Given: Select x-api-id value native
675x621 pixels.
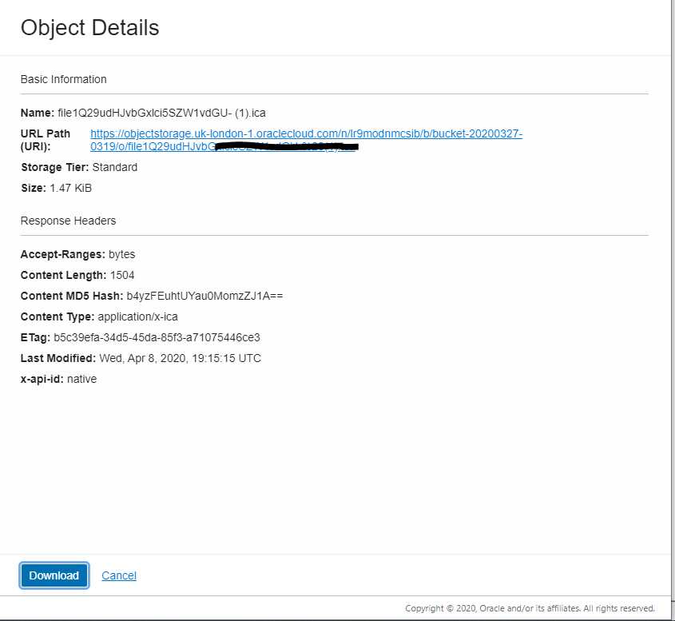Looking at the screenshot, I should click(x=81, y=379).
